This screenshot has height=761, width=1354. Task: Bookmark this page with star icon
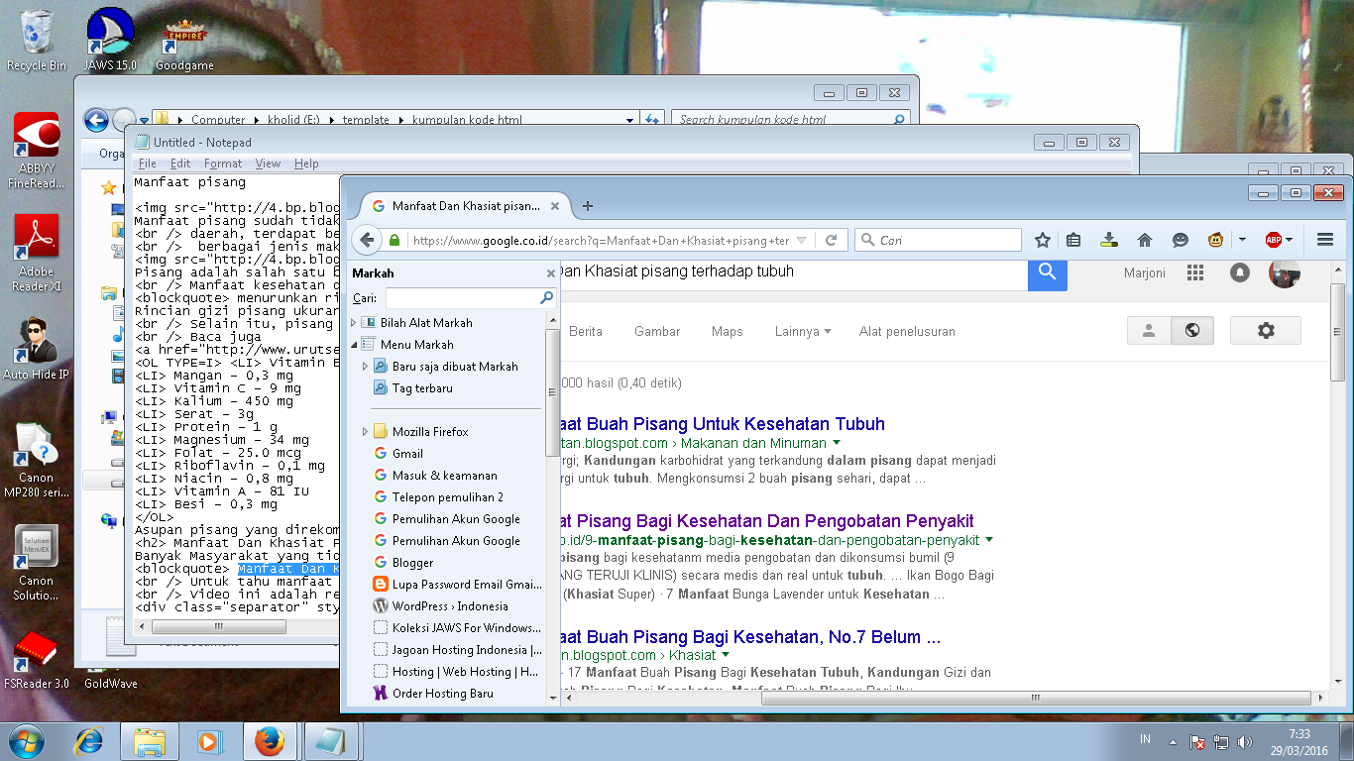(x=1043, y=240)
